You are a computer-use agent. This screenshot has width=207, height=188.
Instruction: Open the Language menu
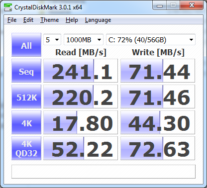pyautogui.click(x=98, y=20)
